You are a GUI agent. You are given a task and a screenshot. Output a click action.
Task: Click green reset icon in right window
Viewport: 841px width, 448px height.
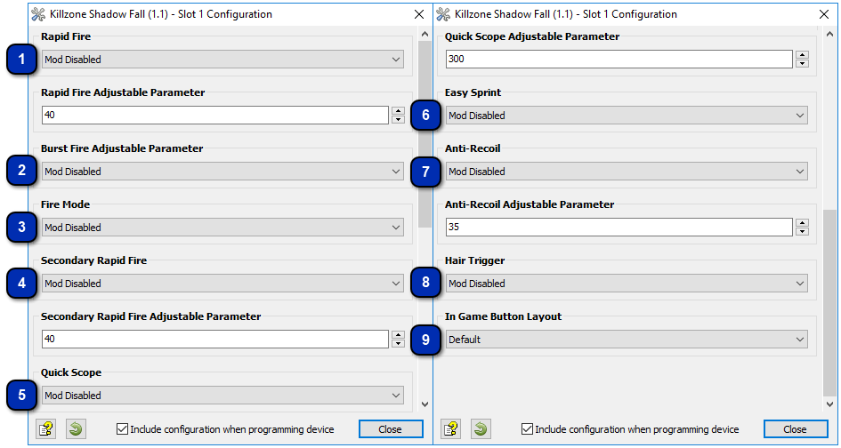click(481, 428)
